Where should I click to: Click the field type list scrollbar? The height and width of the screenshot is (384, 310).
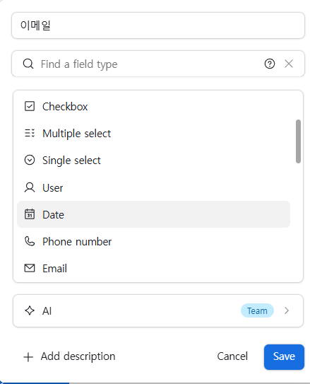(298, 141)
